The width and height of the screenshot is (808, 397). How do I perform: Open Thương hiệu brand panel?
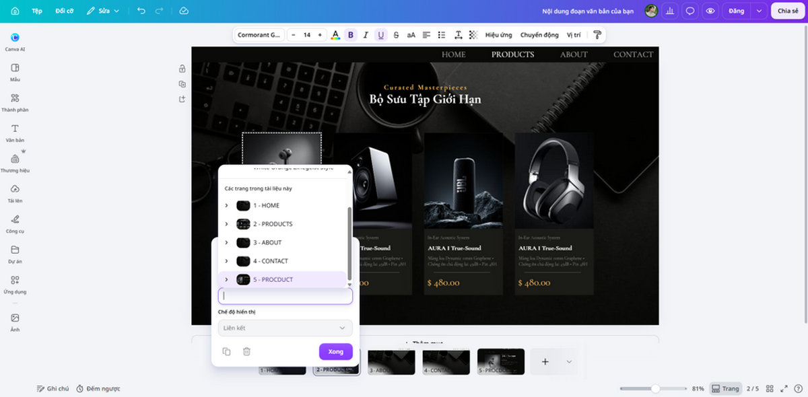tap(15, 163)
